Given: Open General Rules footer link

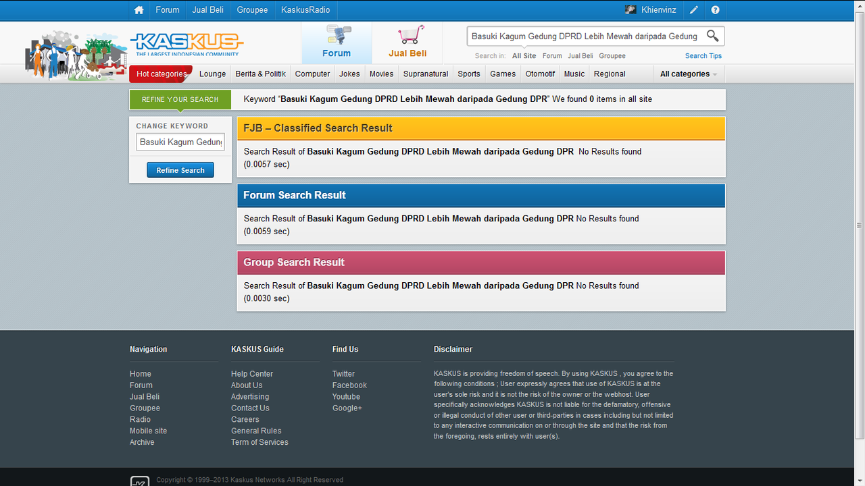Looking at the screenshot, I should pyautogui.click(x=256, y=431).
